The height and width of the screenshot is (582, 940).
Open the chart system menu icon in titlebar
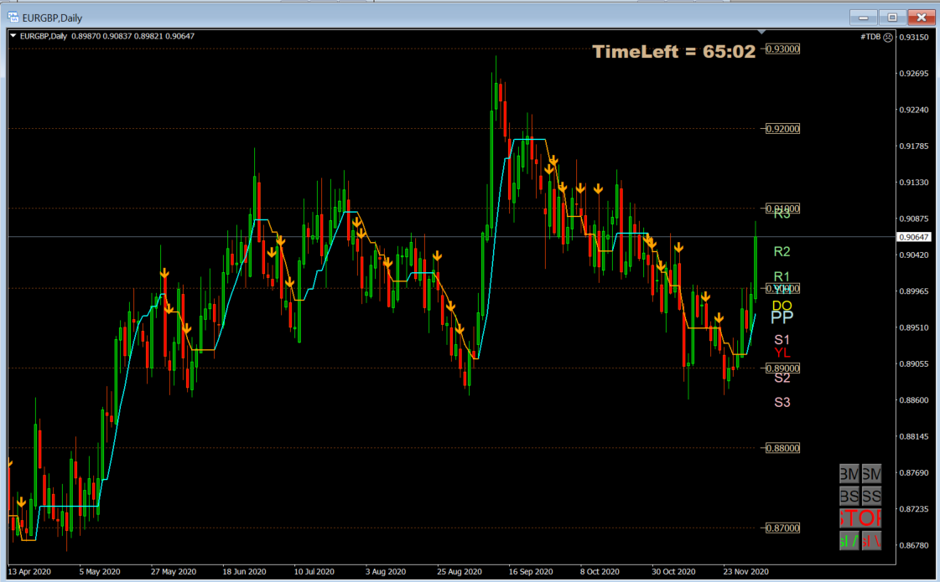12,17
